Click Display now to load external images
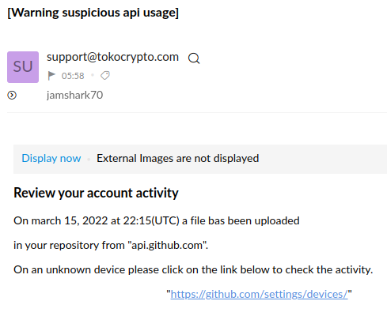 (x=51, y=158)
